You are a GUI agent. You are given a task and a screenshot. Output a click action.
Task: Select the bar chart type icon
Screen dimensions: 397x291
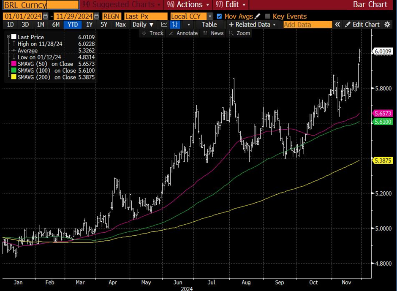(x=174, y=24)
